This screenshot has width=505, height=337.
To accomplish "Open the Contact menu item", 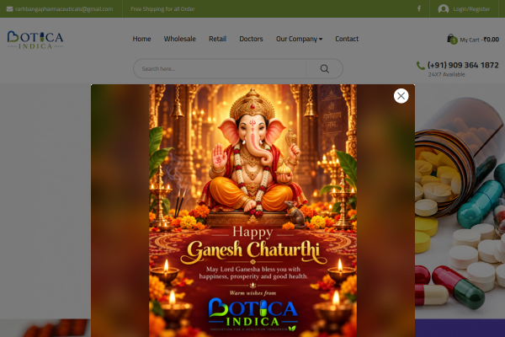I will tap(347, 39).
